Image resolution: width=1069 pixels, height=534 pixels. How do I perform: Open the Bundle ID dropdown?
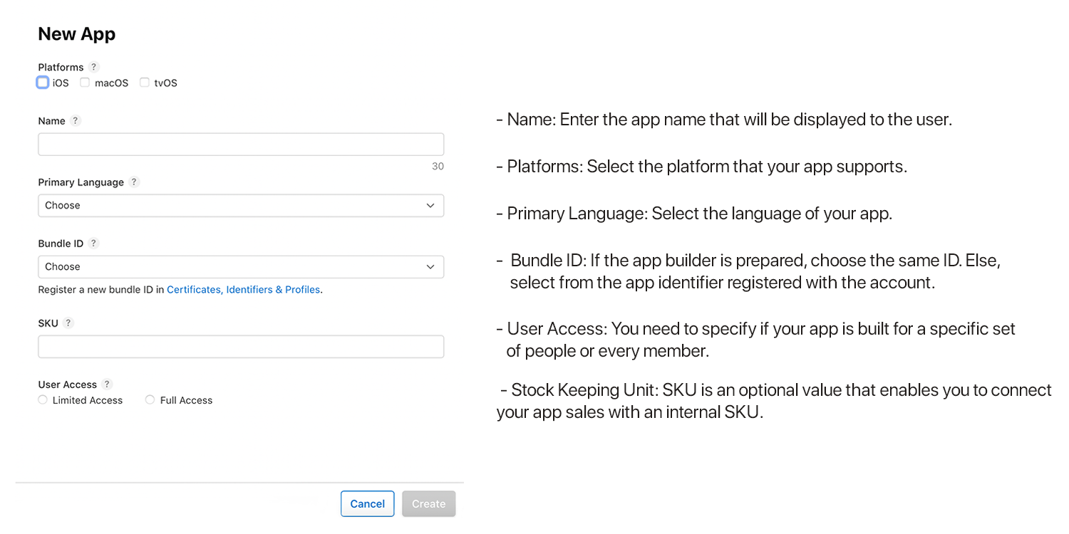point(241,267)
